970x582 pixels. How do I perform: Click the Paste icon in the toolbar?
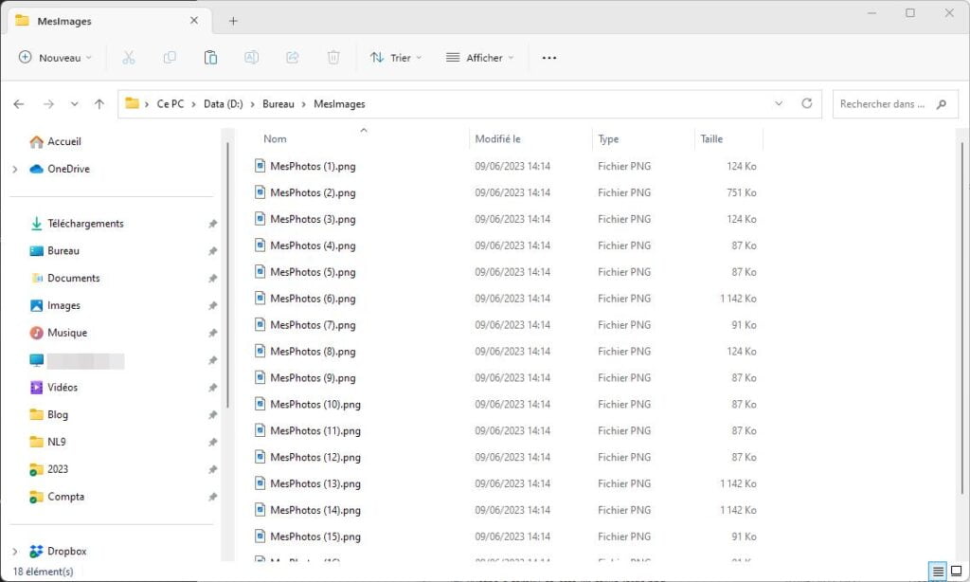[210, 57]
